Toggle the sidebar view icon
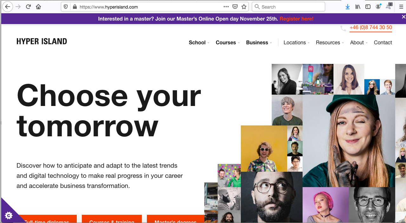Image resolution: width=406 pixels, height=223 pixels. [368, 7]
